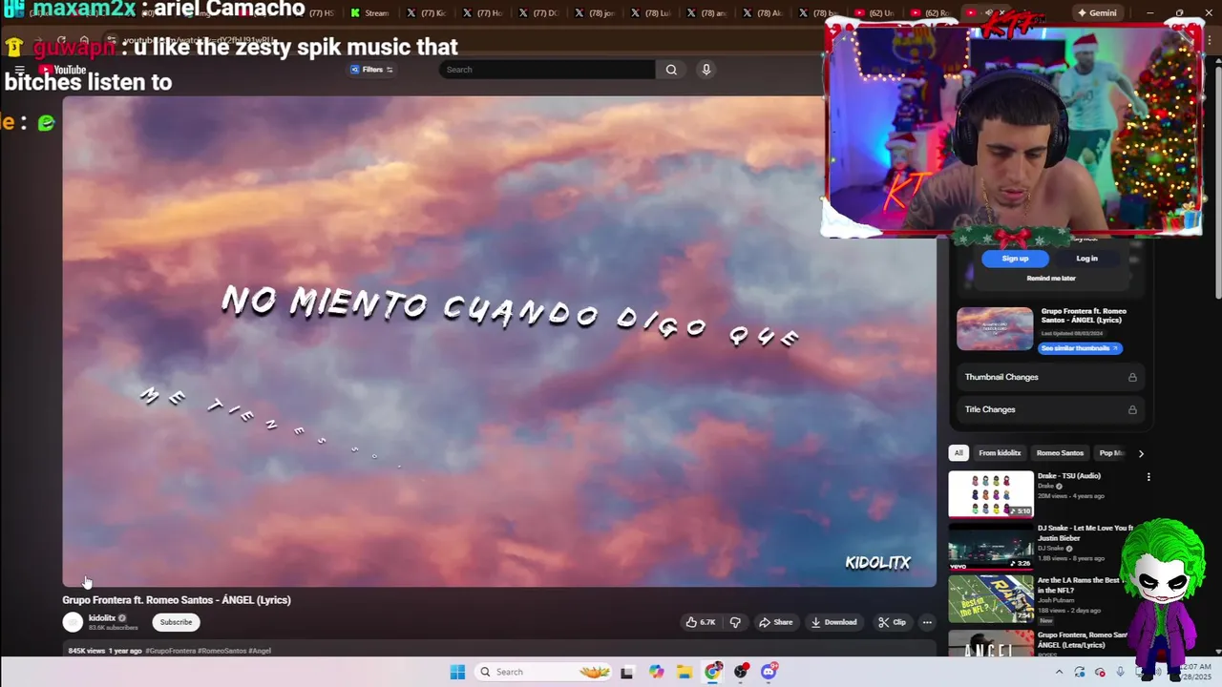Click the #RomeoSantos hashtag
The width and height of the screenshot is (1222, 687).
[x=222, y=651]
